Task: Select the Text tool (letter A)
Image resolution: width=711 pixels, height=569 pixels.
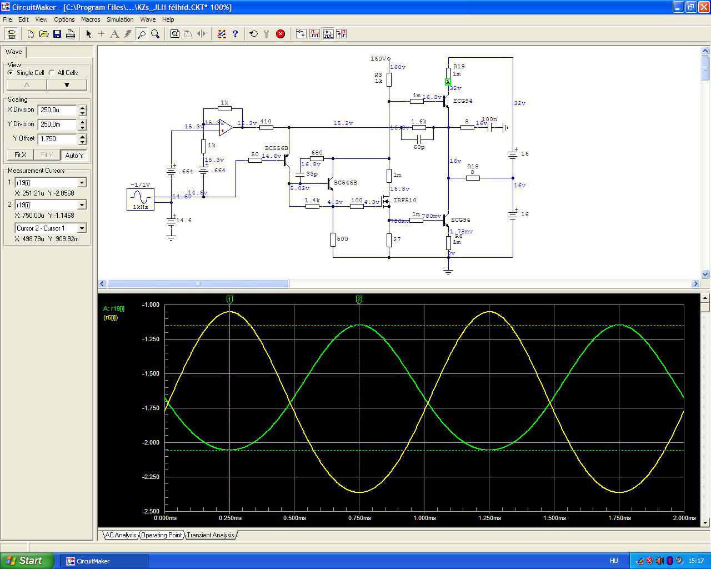Action: (114, 34)
